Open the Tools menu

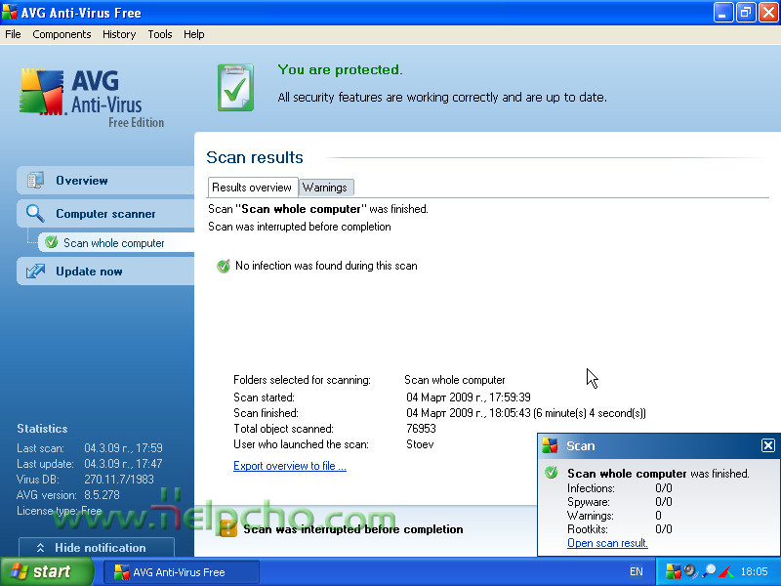pos(160,34)
